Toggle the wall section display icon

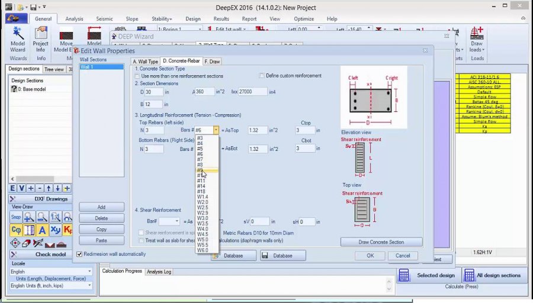coord(29,230)
